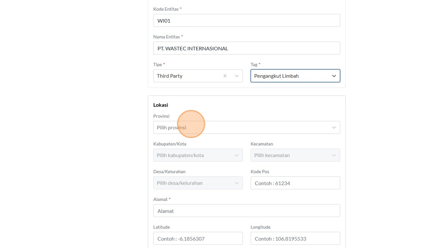Click the 'Third Party' value in Tipe

(170, 76)
